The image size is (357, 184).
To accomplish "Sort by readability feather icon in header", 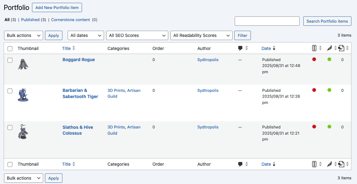I will tap(329, 48).
